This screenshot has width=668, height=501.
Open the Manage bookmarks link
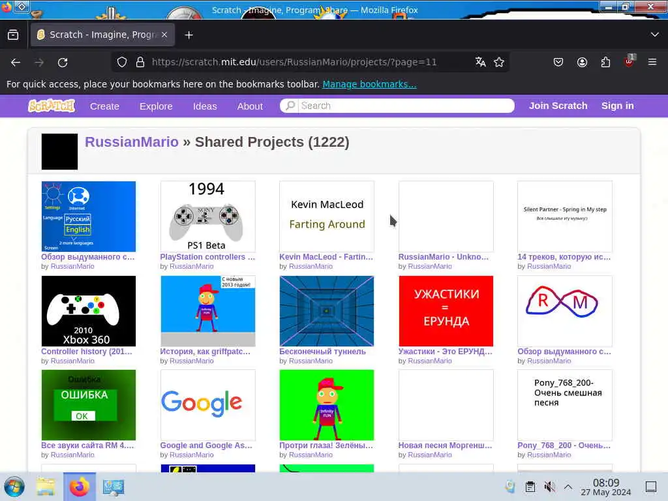369,84
